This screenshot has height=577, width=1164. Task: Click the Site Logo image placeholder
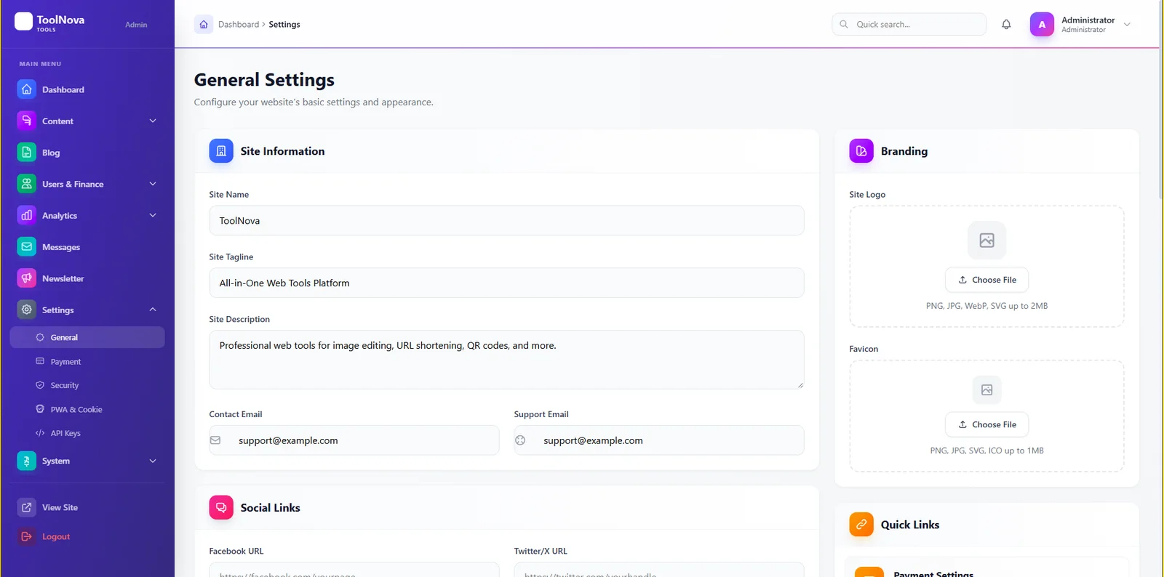pos(986,241)
